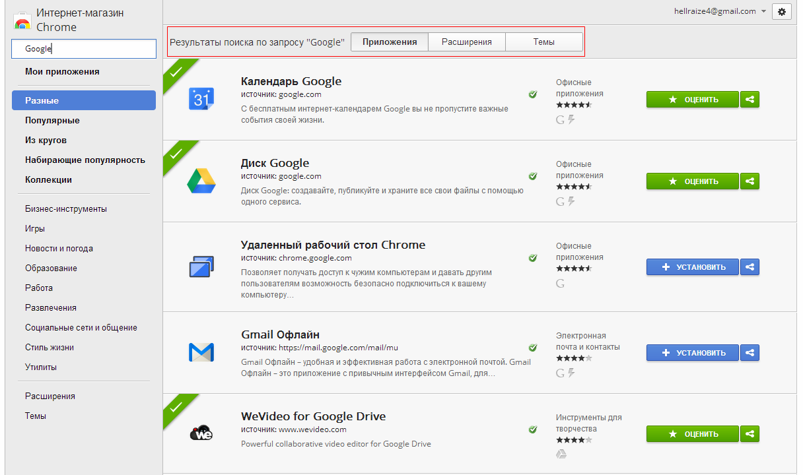Focus the search field containing Google
Viewport: 803px width, 475px height.
tap(84, 49)
